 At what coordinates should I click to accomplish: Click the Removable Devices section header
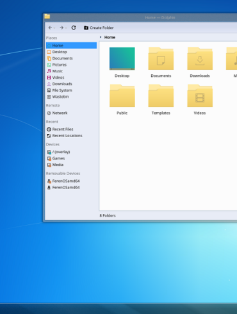click(63, 174)
